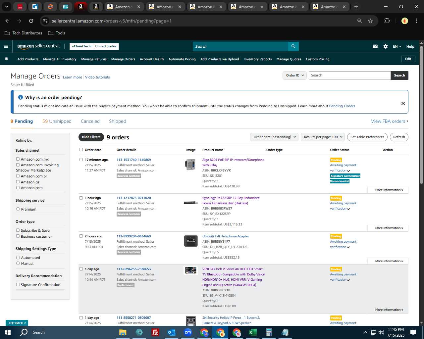Click the bookmark icon in navigation bar

[x=6, y=59]
